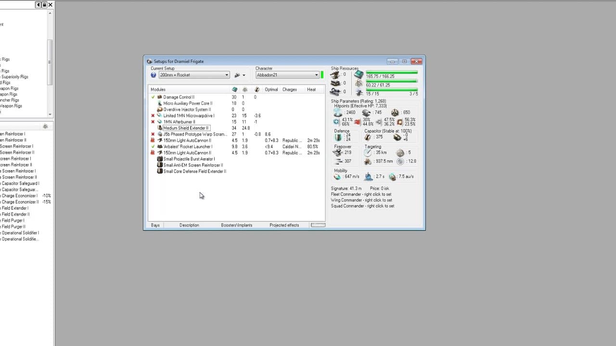This screenshot has height=346, width=616.
Task: Click the structure hitpoints icon showing 650
Action: pos(395,112)
